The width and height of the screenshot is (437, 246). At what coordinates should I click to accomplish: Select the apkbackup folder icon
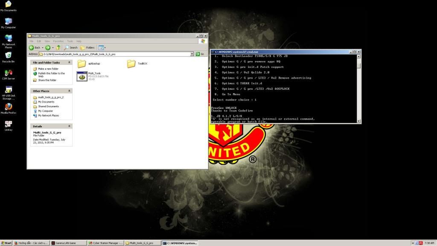coord(82,64)
